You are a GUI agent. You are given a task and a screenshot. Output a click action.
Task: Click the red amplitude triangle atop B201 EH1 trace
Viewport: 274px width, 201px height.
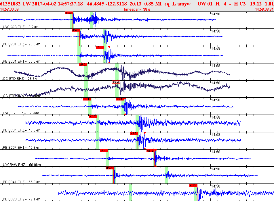click(x=109, y=47)
